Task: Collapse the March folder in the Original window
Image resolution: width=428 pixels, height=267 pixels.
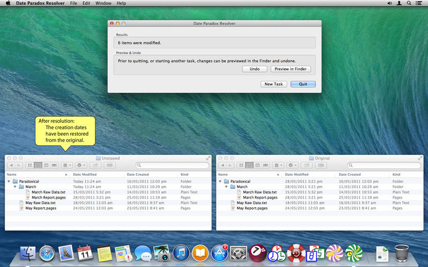Action: [x=226, y=187]
